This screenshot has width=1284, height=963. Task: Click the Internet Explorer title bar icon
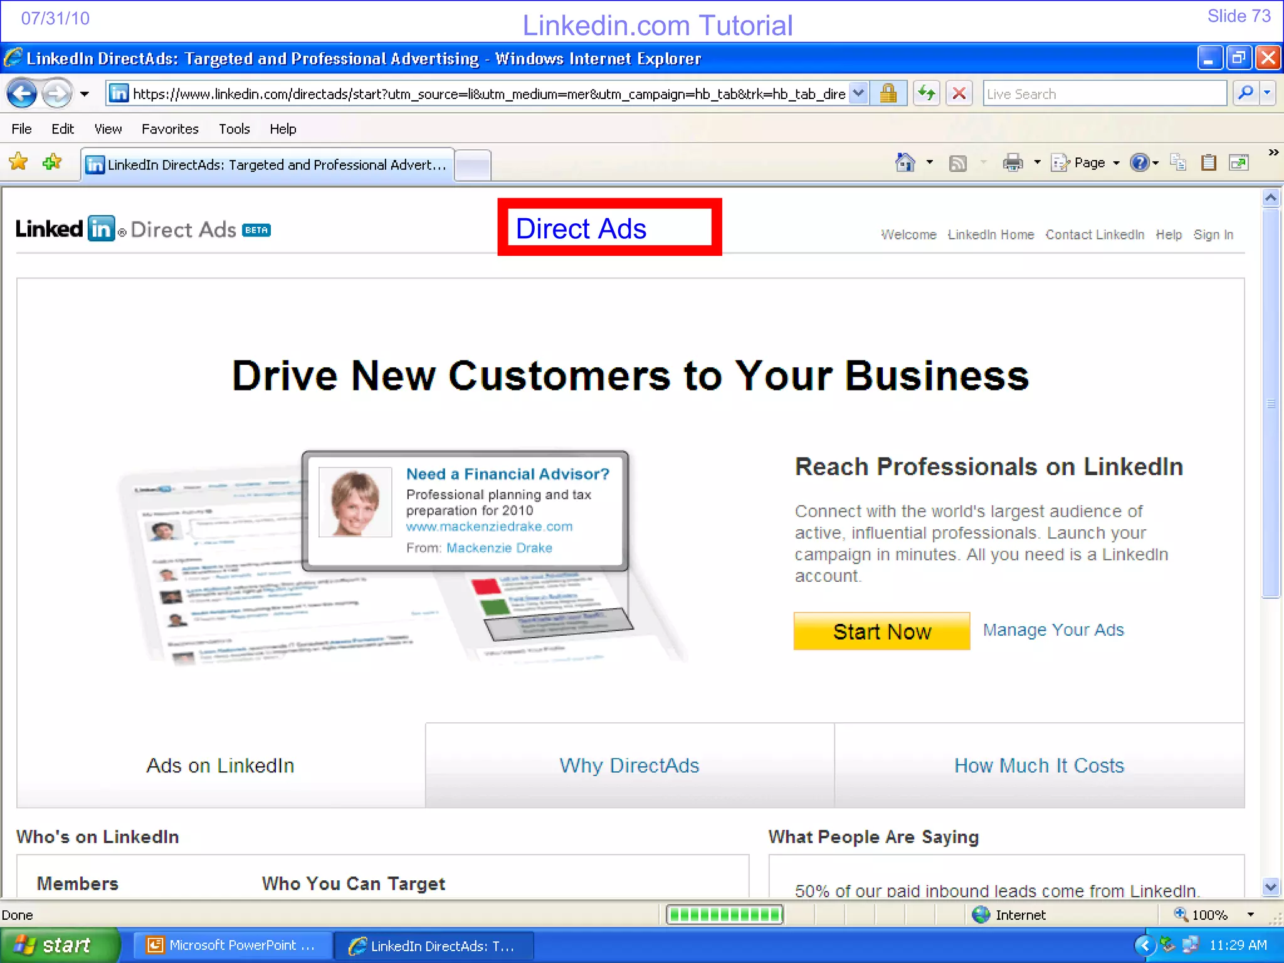(13, 58)
